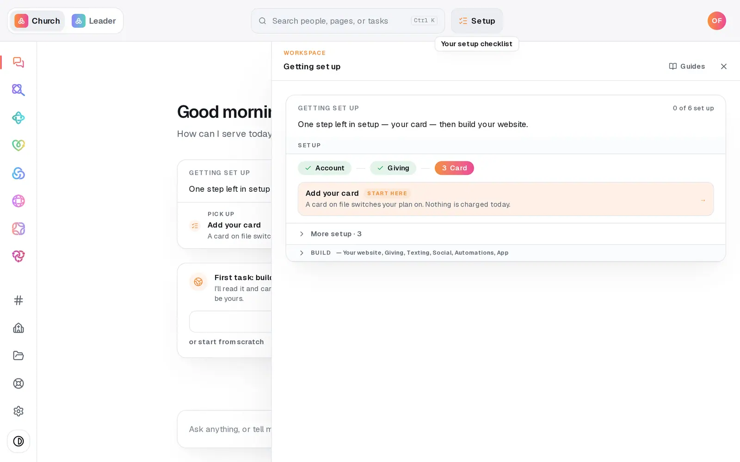Switch to the Church tab

(x=37, y=21)
